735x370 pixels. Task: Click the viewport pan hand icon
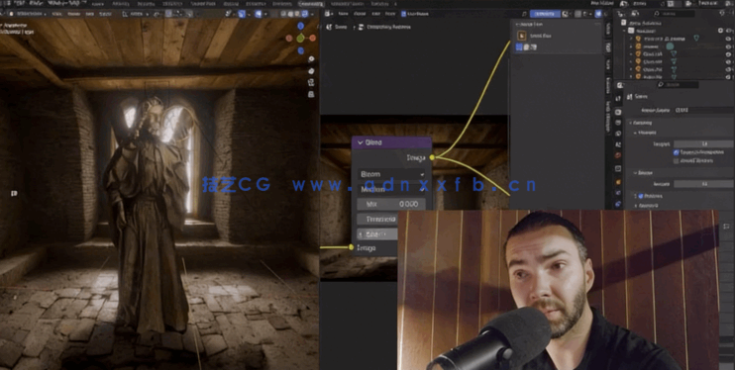(311, 71)
